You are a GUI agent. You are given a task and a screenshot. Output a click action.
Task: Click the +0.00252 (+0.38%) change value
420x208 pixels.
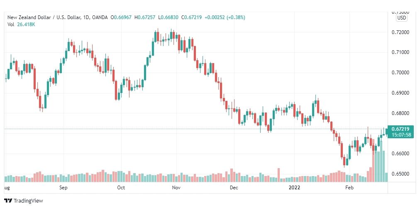click(225, 17)
